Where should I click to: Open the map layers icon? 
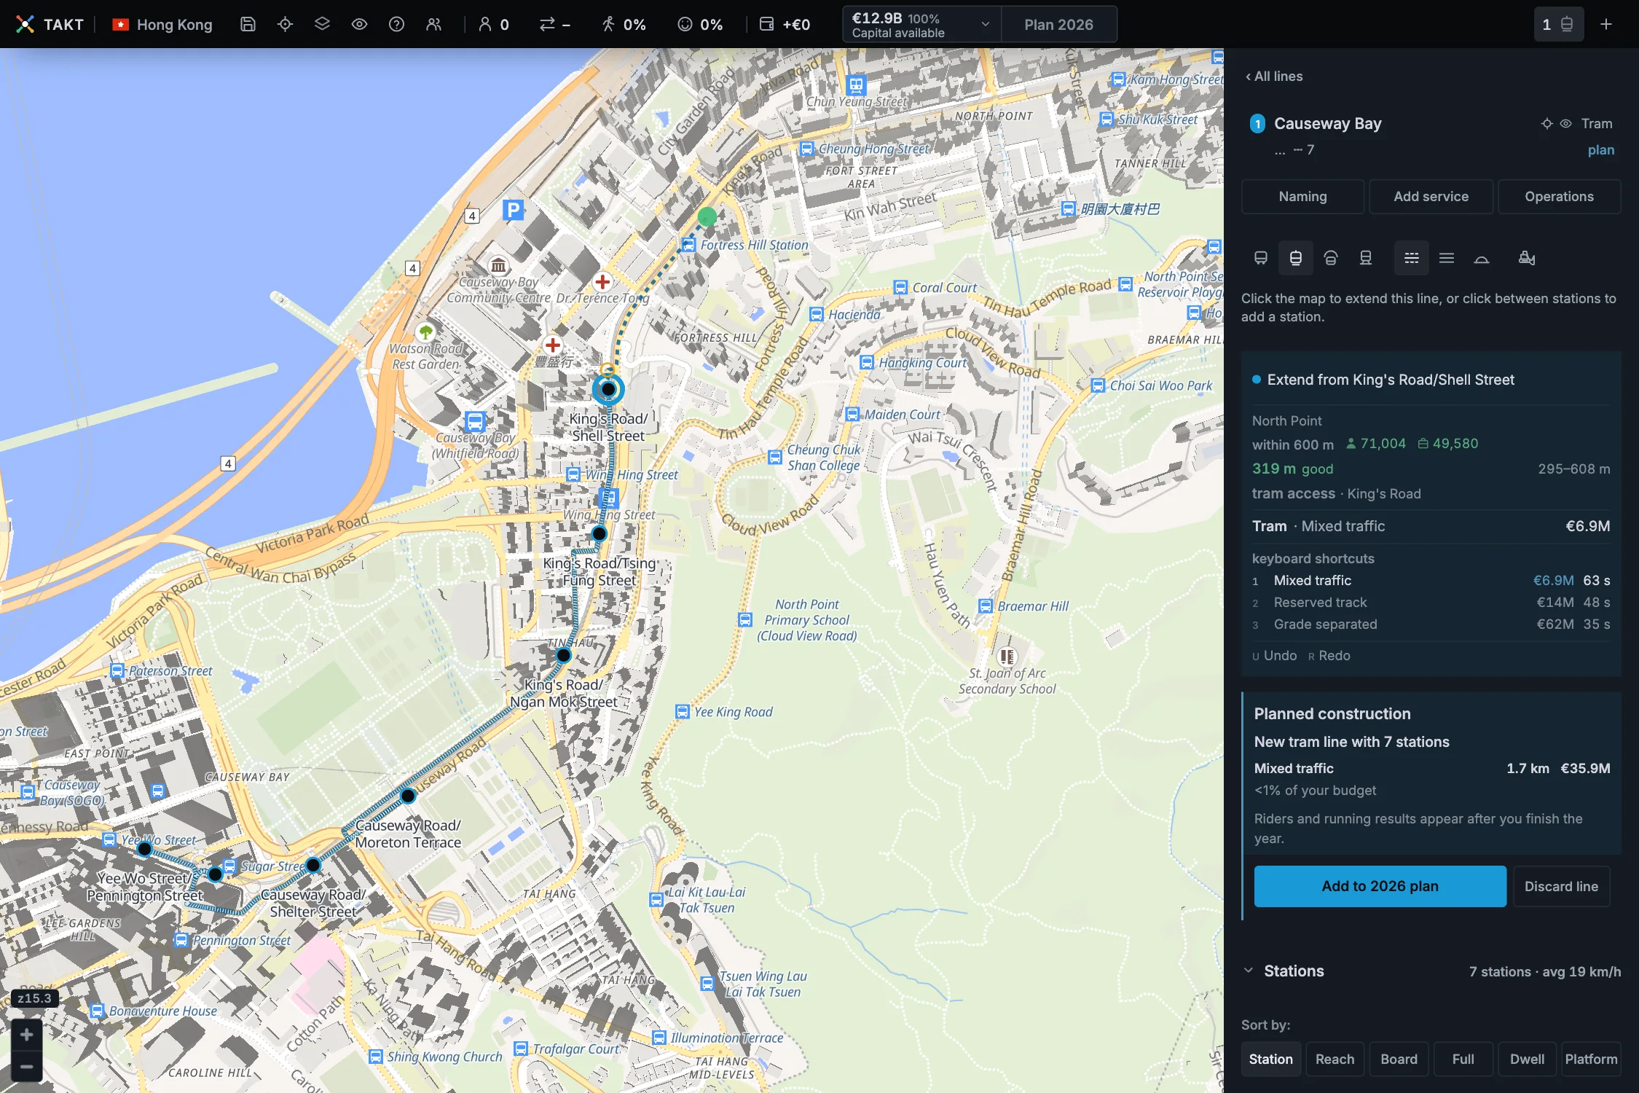pyautogui.click(x=322, y=24)
